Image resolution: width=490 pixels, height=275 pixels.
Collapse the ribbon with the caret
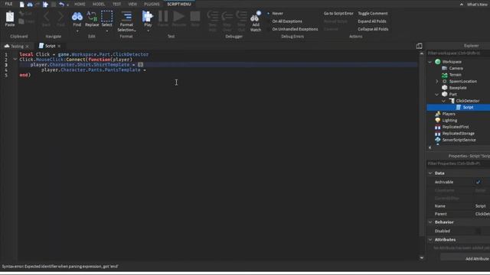click(461, 5)
